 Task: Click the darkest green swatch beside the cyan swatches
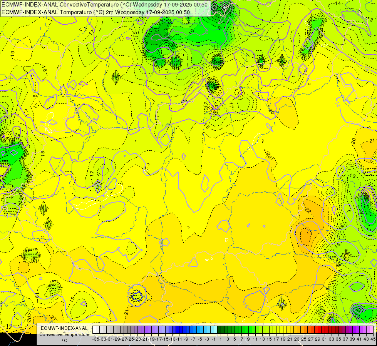point(219,330)
